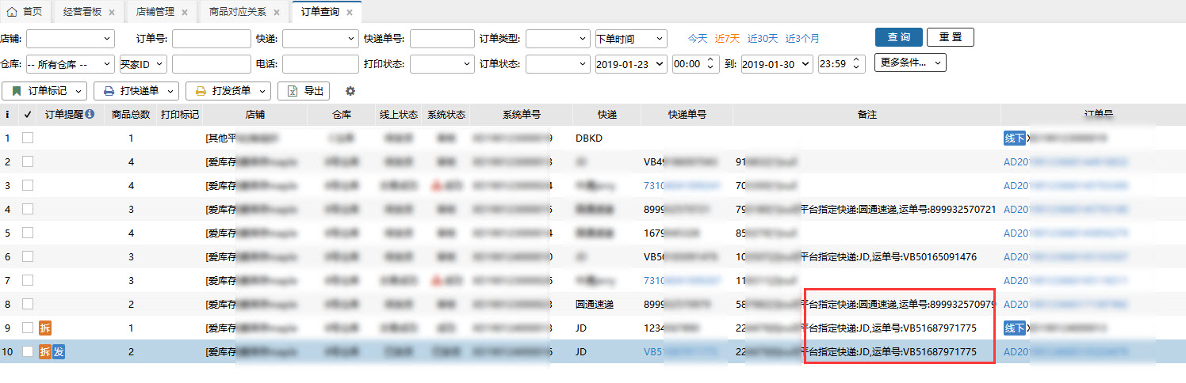
Task: Filter by 今天
Action: click(698, 38)
